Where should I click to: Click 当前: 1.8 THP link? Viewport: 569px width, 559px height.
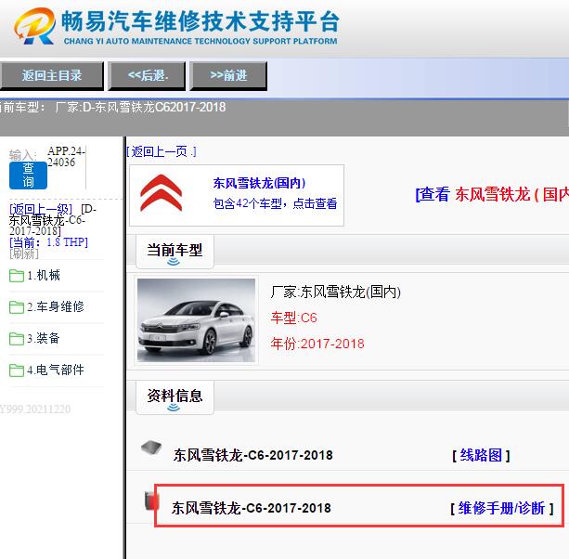(48, 242)
